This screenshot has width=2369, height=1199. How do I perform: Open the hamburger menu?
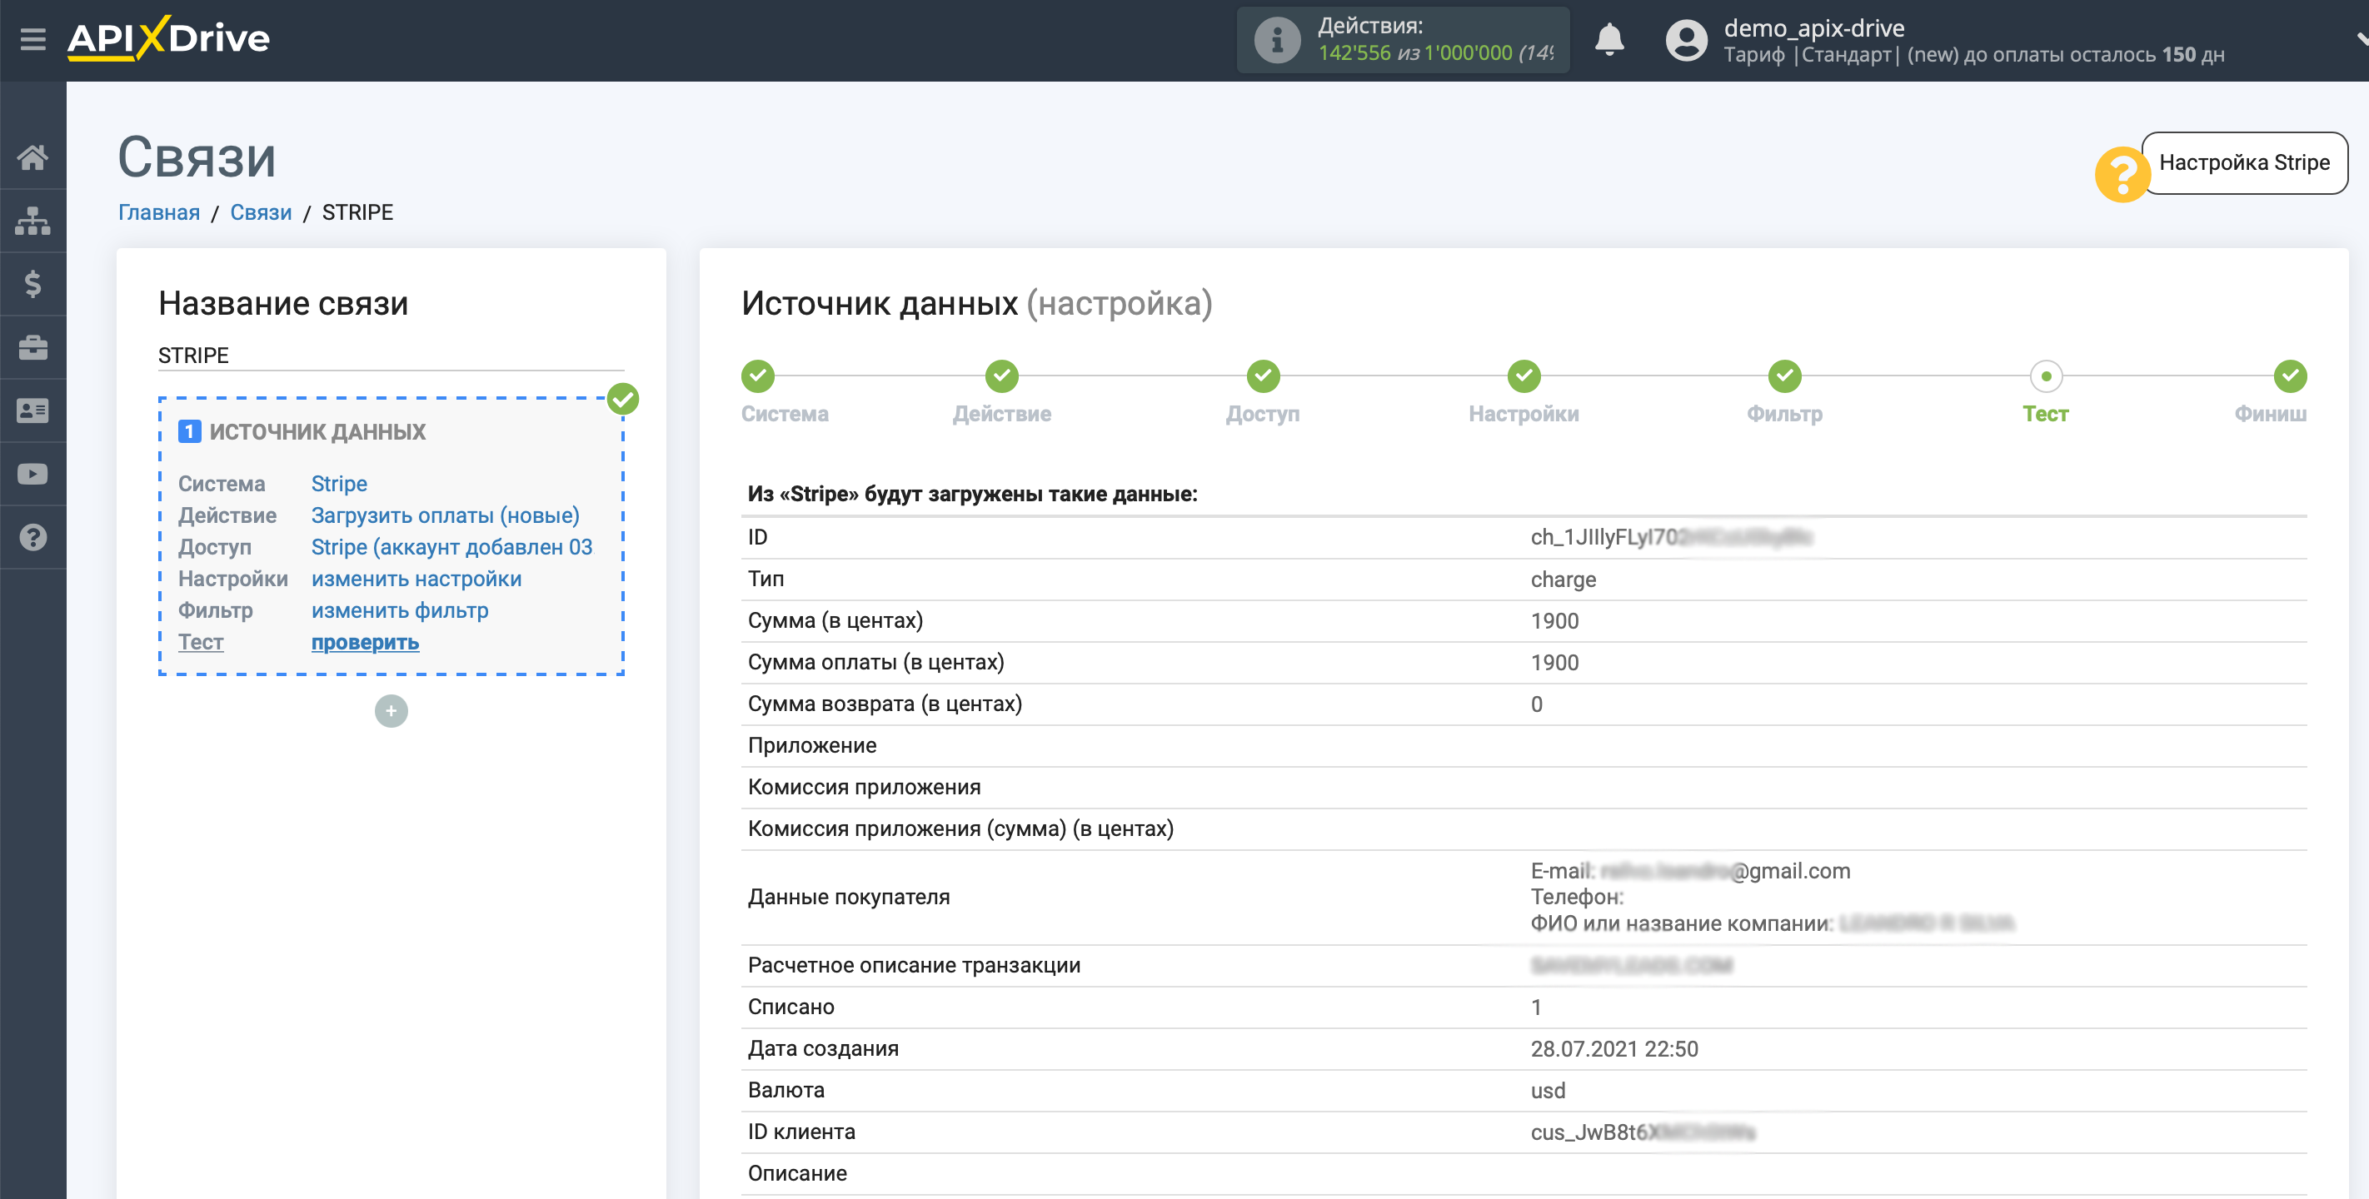pyautogui.click(x=33, y=39)
